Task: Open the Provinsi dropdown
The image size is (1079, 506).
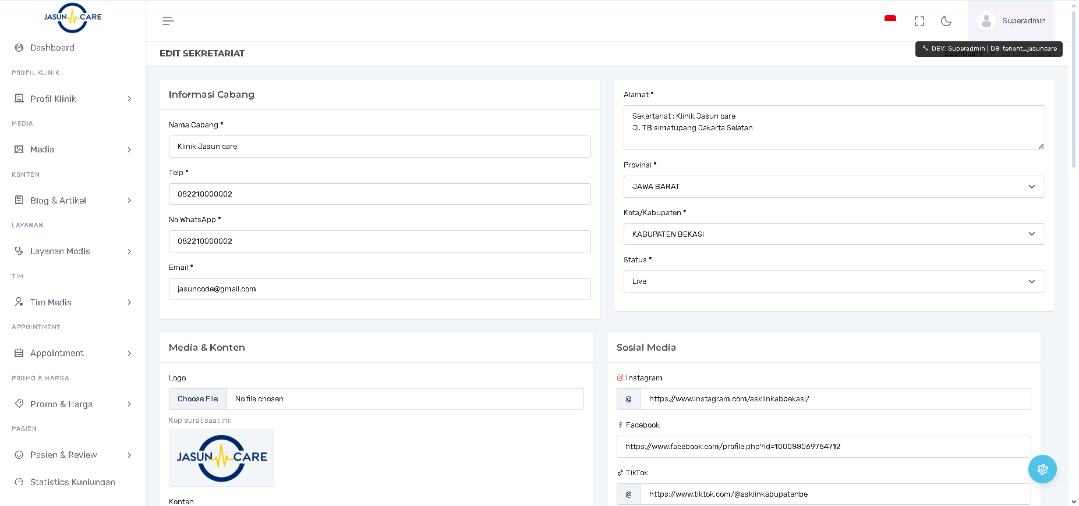Action: 833,187
